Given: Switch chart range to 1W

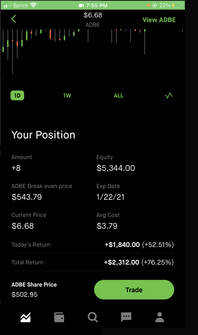Looking at the screenshot, I should (67, 95).
